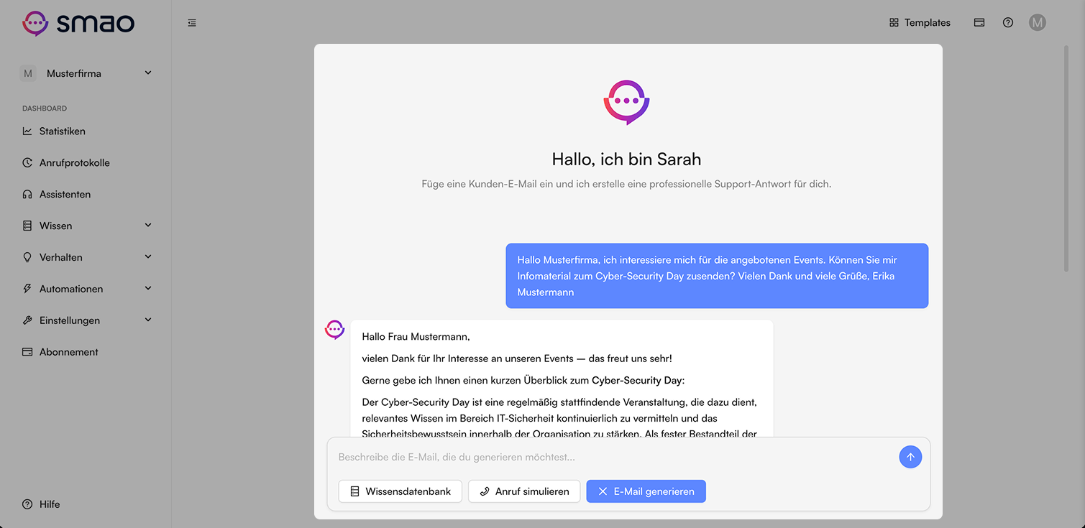The width and height of the screenshot is (1085, 528).
Task: Choose Anruf simulieren button
Action: [x=524, y=491]
